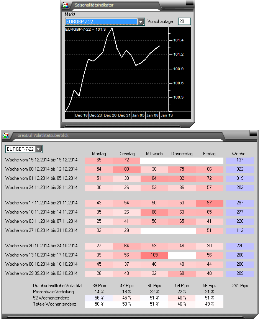
Task: Click the 100.3 price axis label
Action: pos(178,97)
